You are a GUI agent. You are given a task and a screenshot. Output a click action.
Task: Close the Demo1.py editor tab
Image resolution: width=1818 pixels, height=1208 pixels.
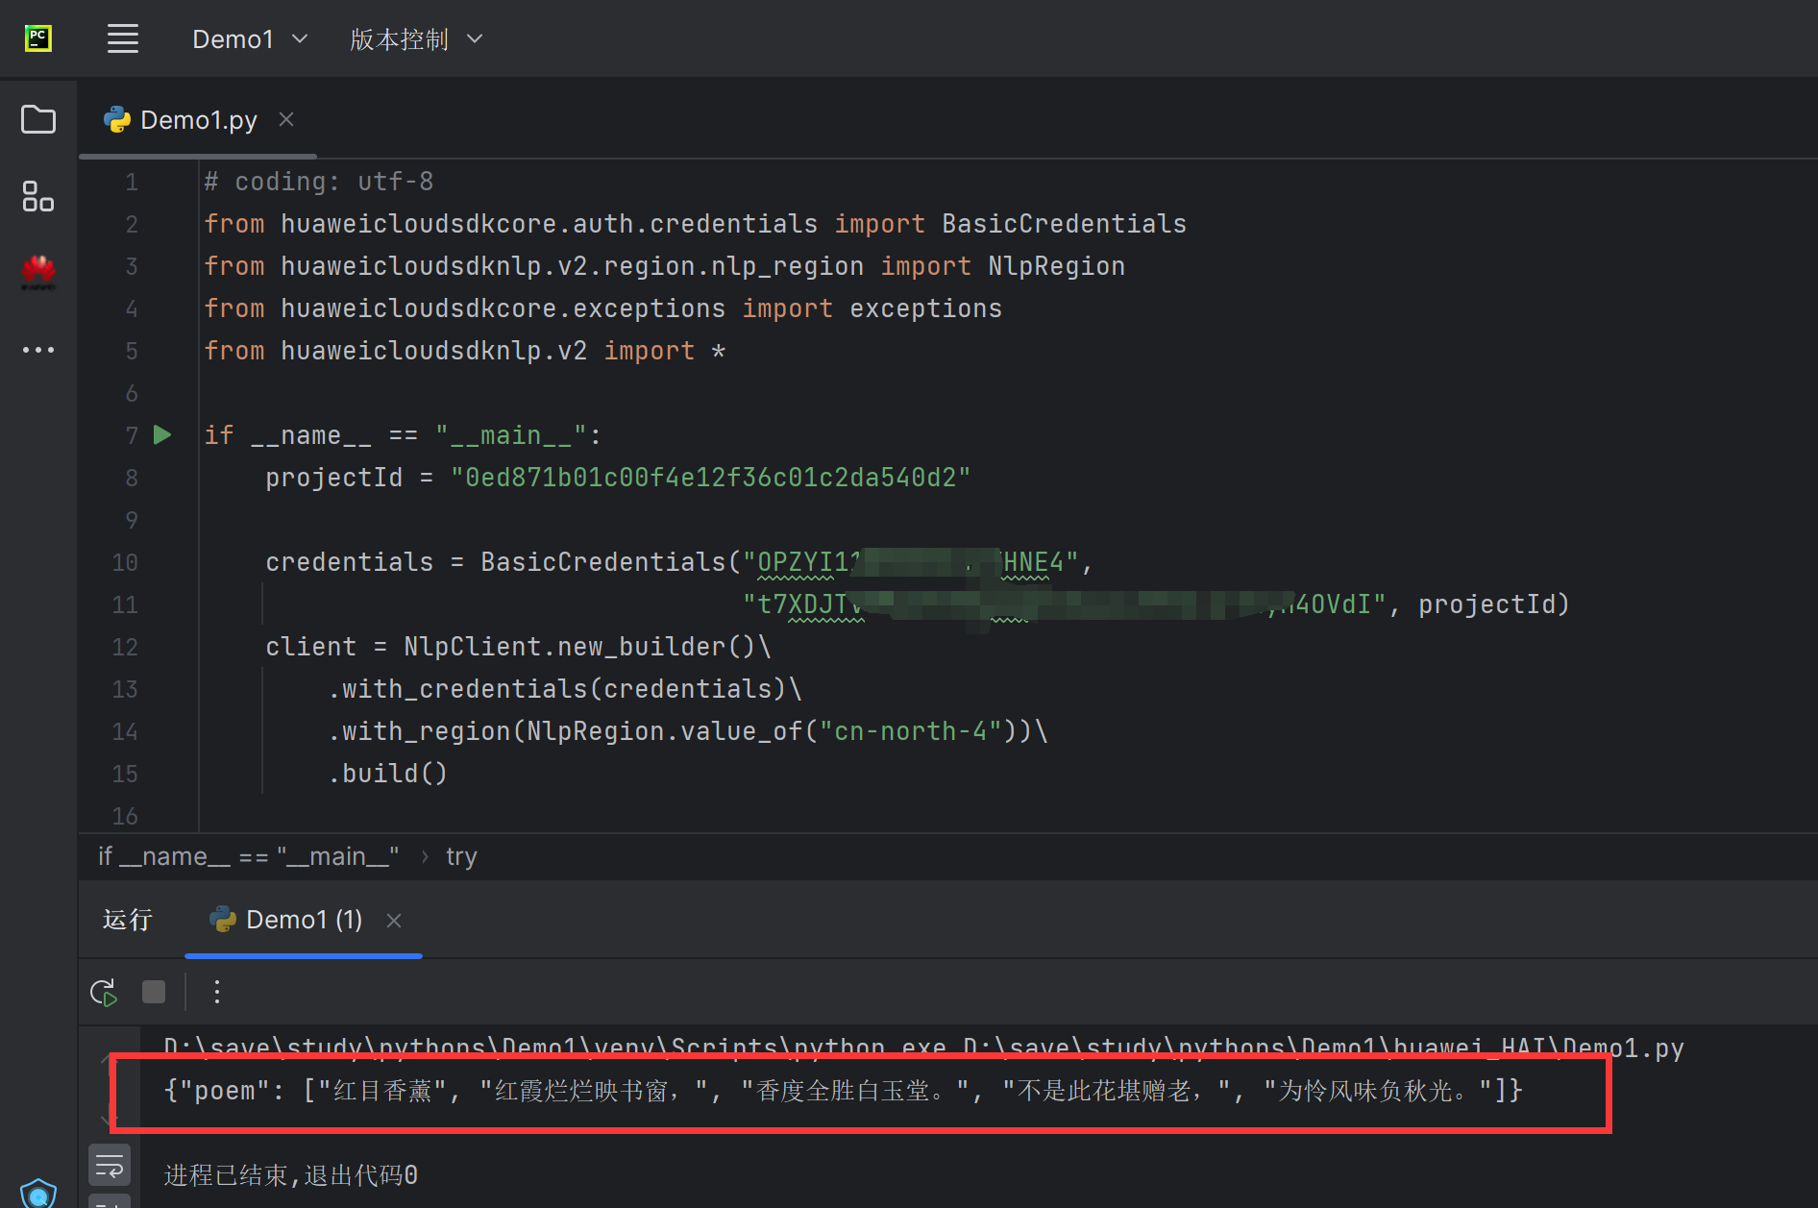click(286, 119)
